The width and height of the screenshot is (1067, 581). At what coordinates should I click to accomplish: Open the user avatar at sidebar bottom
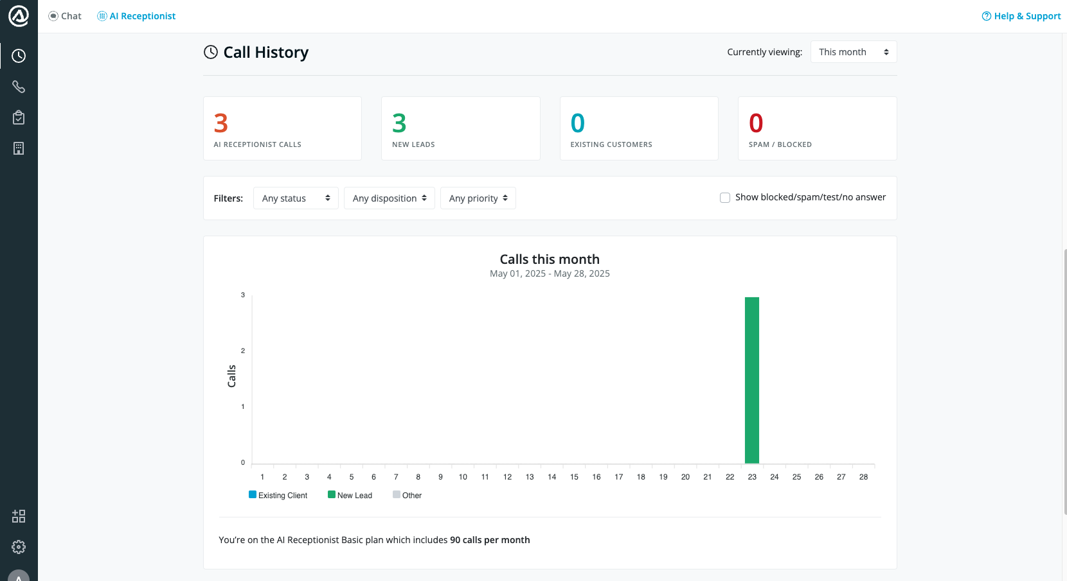19,576
